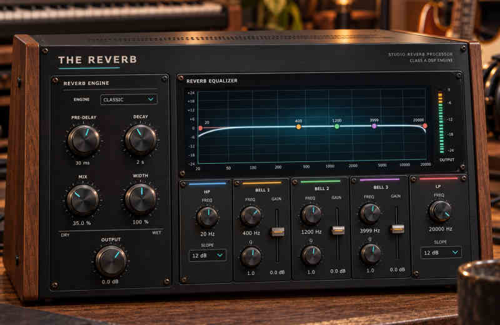Image resolution: width=500 pixels, height=325 pixels.
Task: Click the LP 20000 Hz value
Action: point(441,229)
